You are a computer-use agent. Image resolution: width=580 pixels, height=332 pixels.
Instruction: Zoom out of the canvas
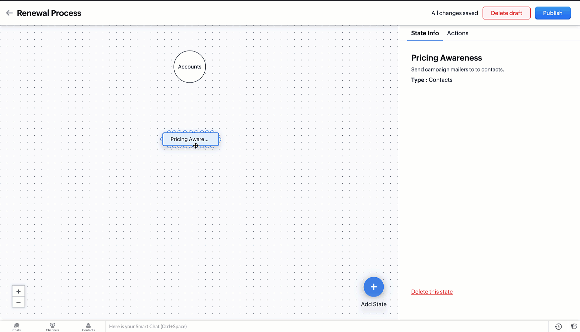pyautogui.click(x=18, y=302)
